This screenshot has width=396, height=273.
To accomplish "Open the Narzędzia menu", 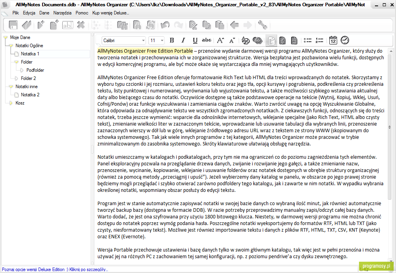I will [x=62, y=13].
